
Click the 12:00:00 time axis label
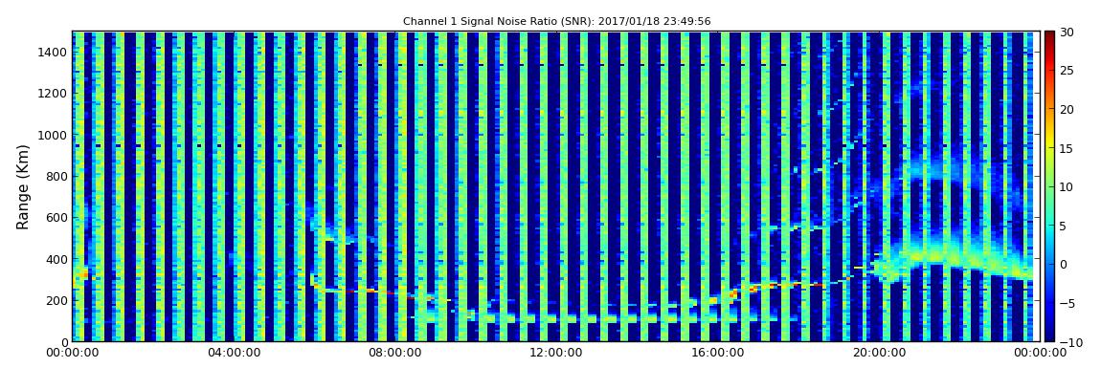coord(556,354)
